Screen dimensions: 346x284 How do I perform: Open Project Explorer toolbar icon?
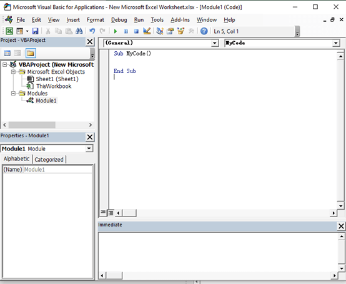(x=160, y=31)
